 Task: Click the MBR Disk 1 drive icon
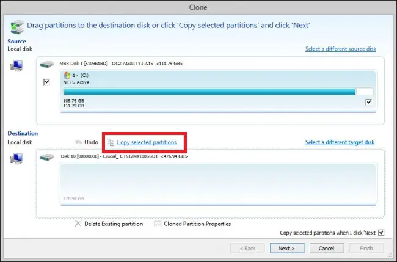coord(47,64)
